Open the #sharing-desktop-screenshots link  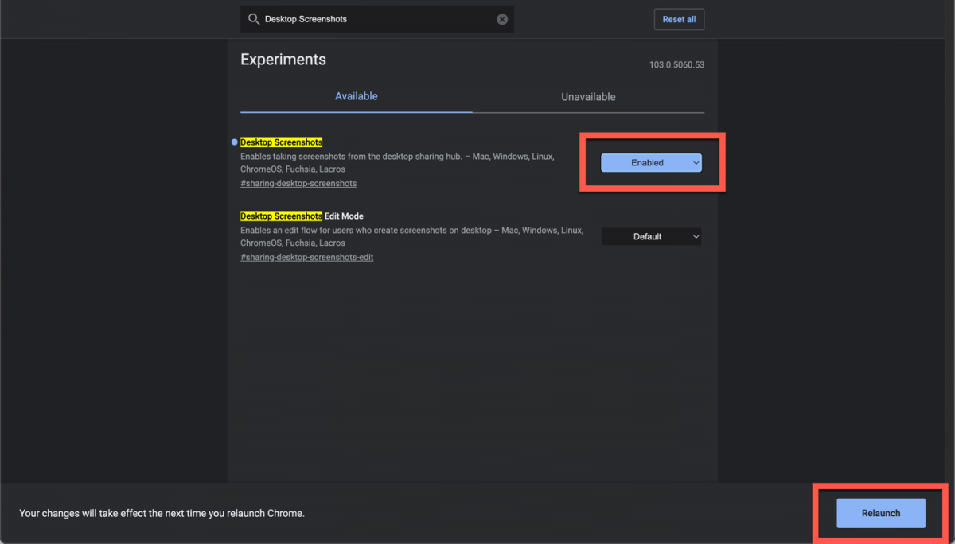298,183
